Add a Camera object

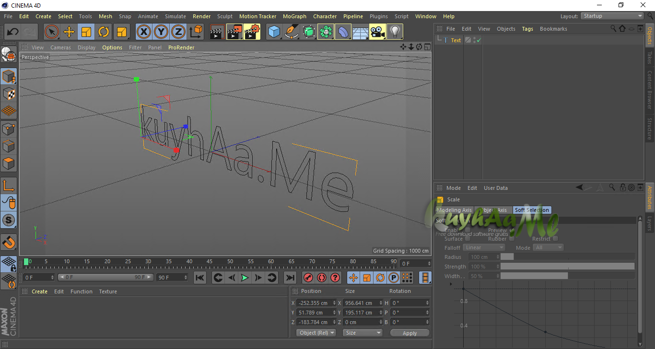pyautogui.click(x=378, y=32)
